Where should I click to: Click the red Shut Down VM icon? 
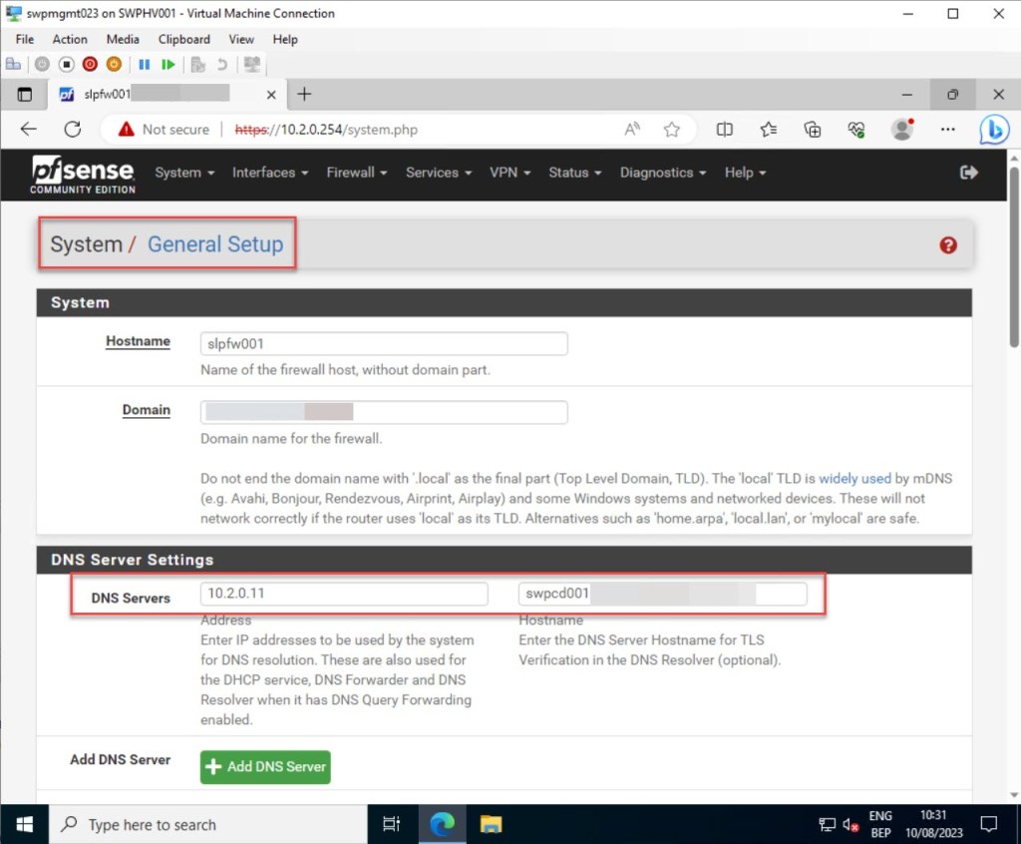[90, 64]
